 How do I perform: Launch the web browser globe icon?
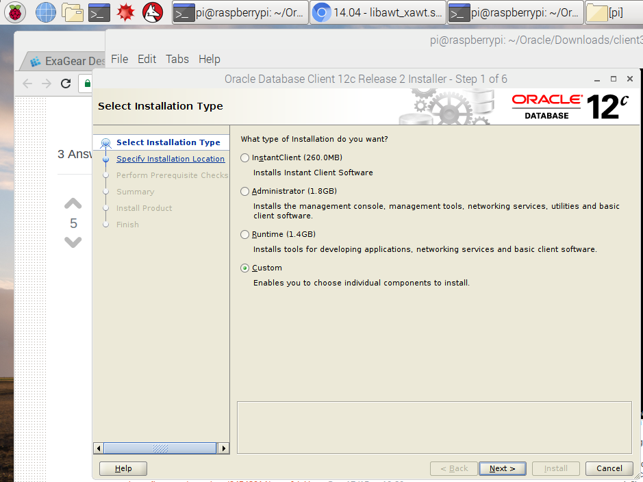point(46,12)
